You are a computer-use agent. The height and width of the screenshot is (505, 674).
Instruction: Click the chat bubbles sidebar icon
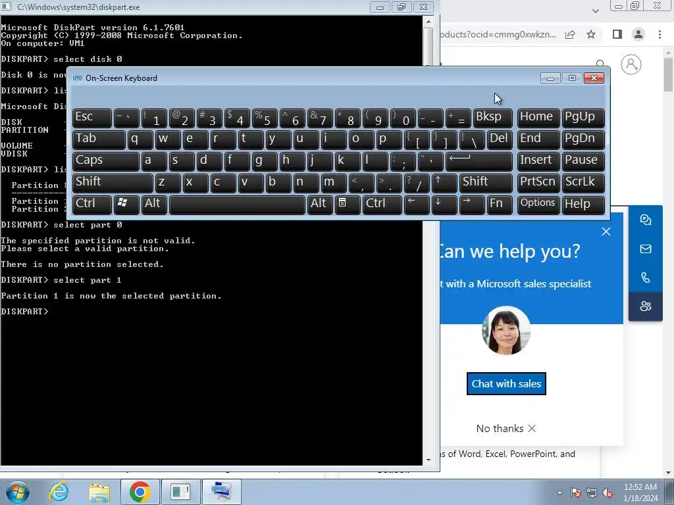pos(645,220)
